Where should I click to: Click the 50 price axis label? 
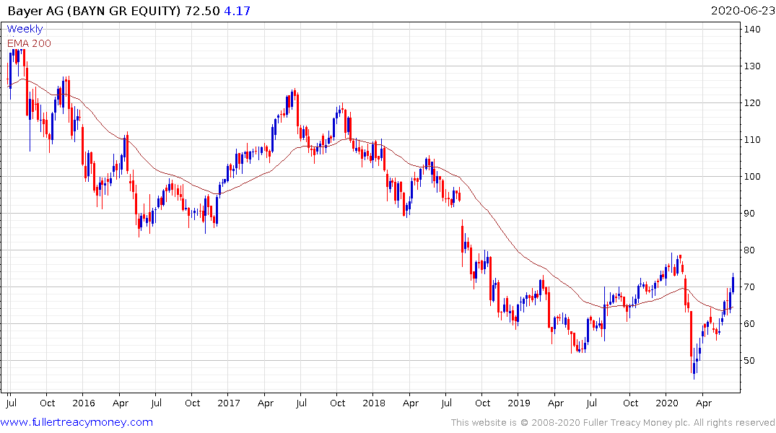pyautogui.click(x=749, y=360)
